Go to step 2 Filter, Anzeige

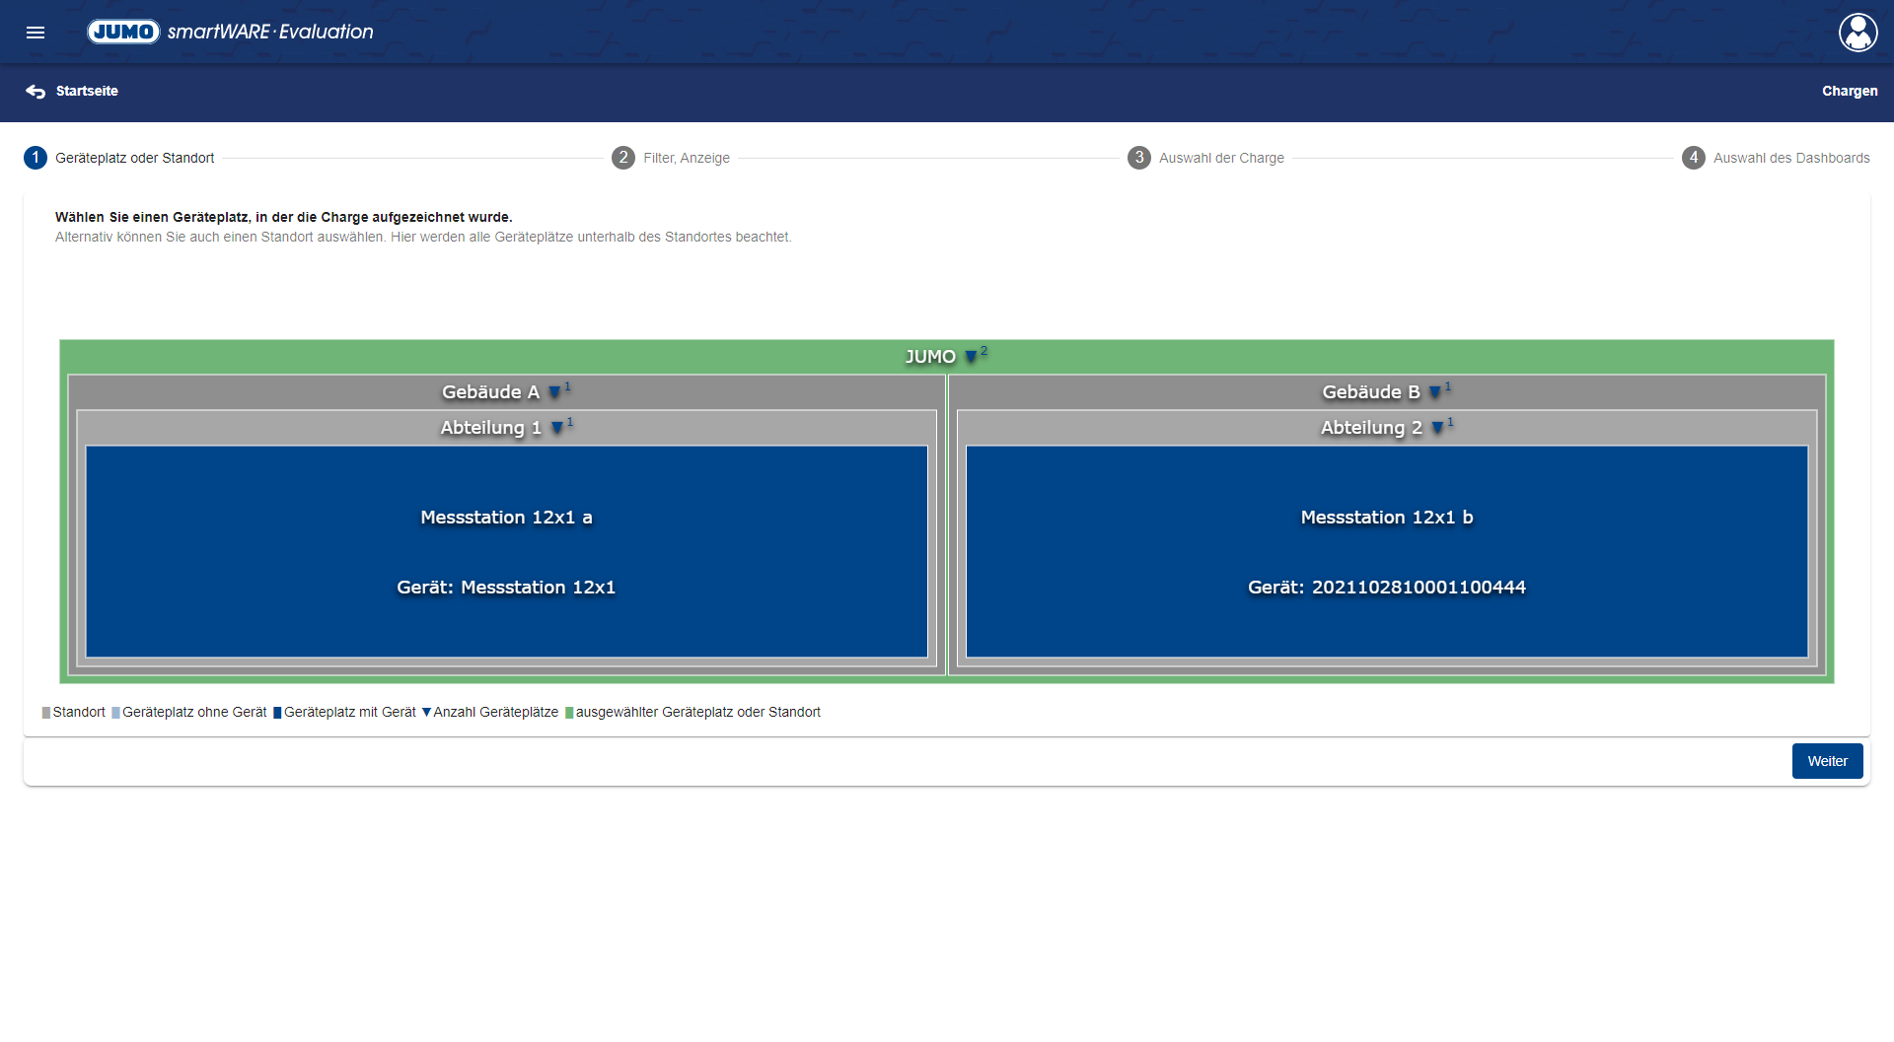pyautogui.click(x=671, y=158)
